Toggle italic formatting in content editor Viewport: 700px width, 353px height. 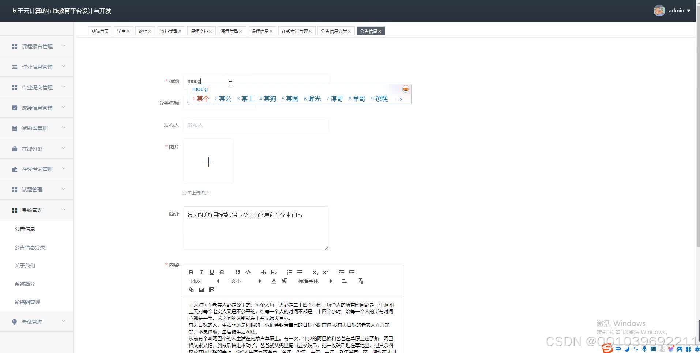tap(201, 272)
